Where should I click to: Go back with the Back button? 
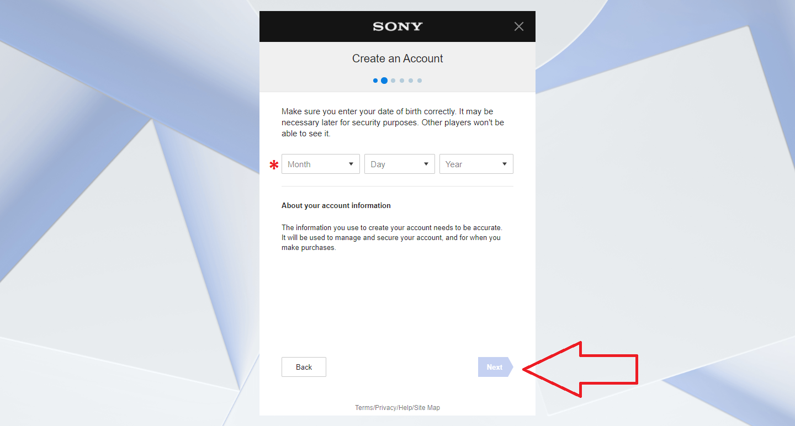coord(304,367)
